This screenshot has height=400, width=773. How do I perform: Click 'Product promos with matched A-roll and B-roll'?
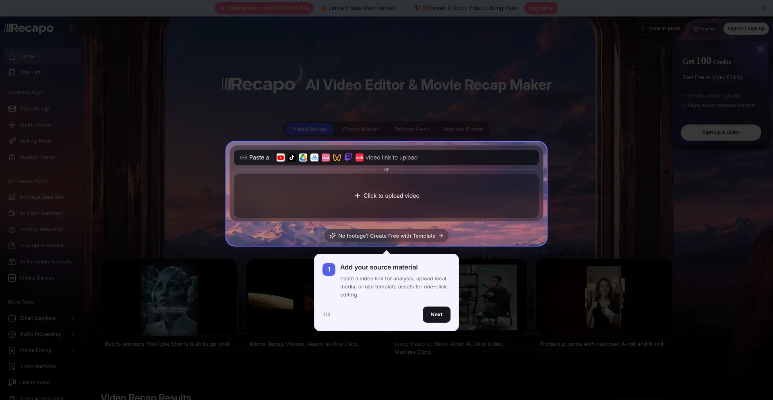(x=601, y=344)
